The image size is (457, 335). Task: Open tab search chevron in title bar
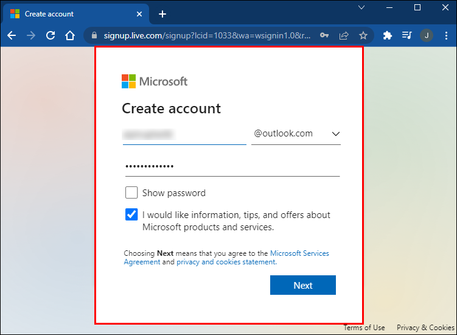[361, 7]
